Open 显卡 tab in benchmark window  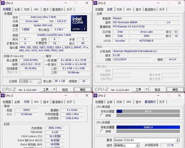pyautogui.click(x=138, y=102)
